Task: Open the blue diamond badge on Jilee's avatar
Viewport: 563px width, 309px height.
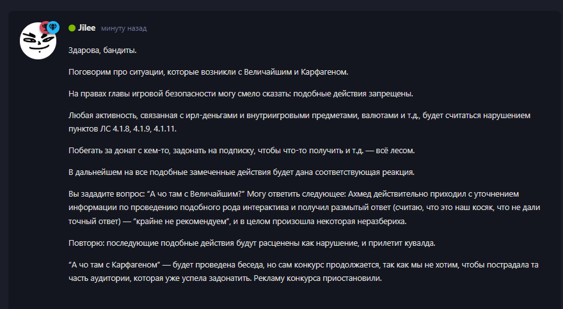Action: click(x=53, y=27)
